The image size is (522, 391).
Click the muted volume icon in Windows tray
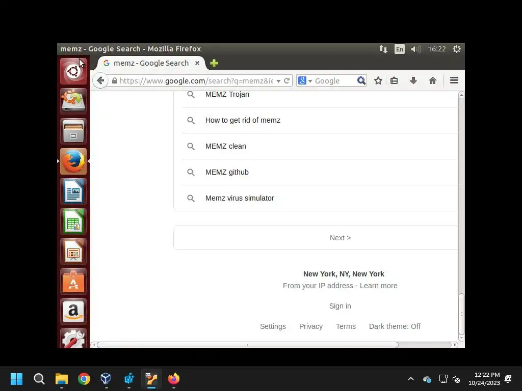coord(456,379)
